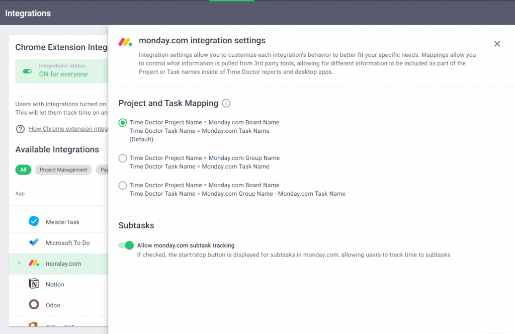Select the All filter chip

coord(23,170)
